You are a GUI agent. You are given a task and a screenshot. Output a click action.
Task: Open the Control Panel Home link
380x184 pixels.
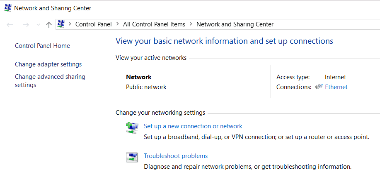[42, 46]
